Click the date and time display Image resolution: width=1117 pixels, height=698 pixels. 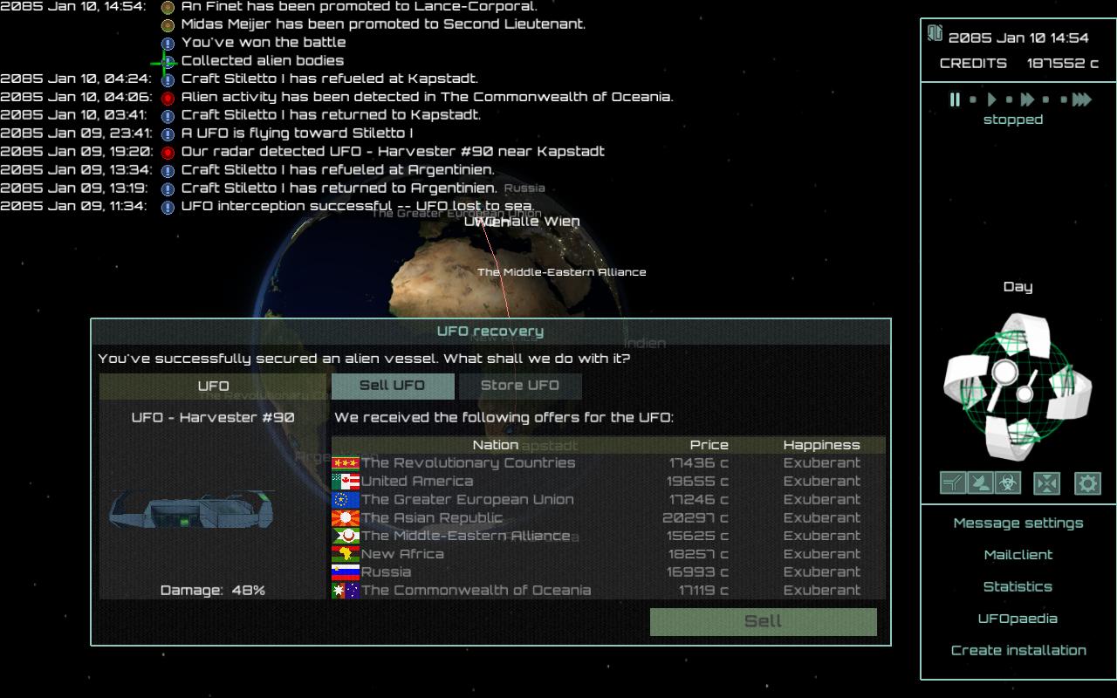point(1018,38)
